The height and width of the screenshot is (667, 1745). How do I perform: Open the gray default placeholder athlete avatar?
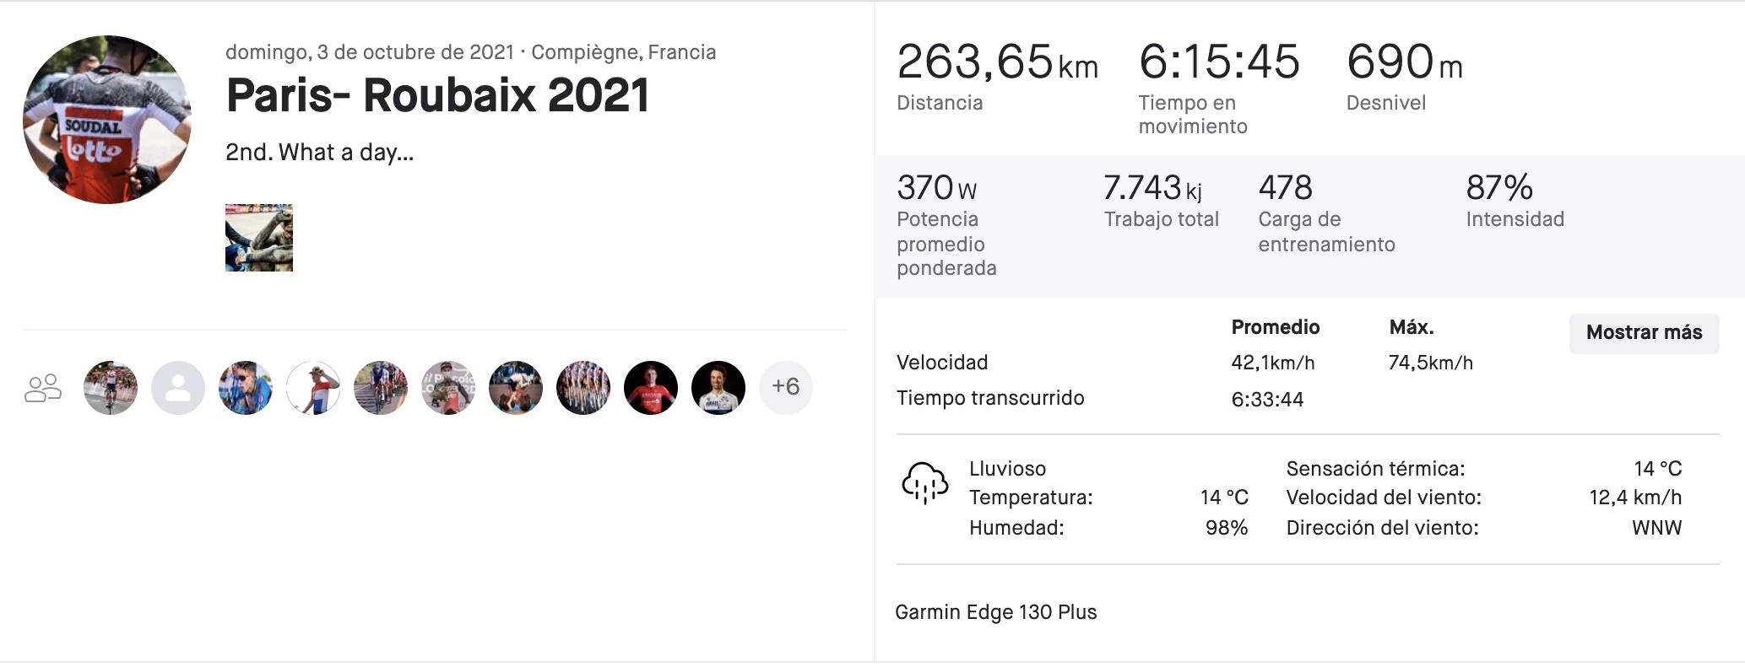tap(178, 388)
